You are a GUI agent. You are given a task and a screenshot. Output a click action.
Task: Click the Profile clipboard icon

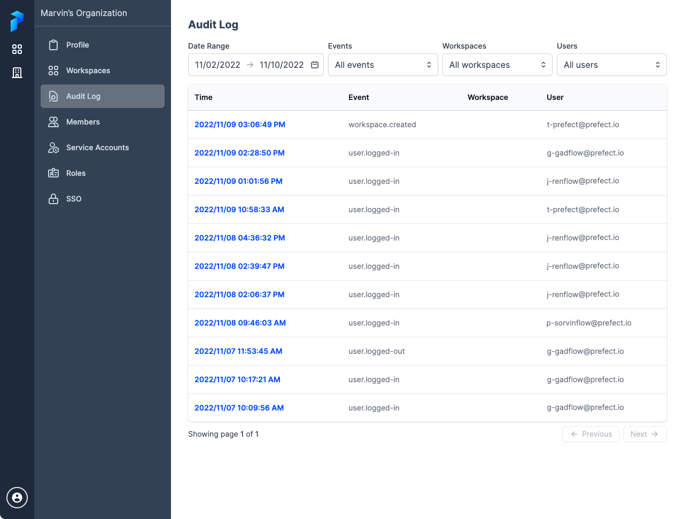53,45
